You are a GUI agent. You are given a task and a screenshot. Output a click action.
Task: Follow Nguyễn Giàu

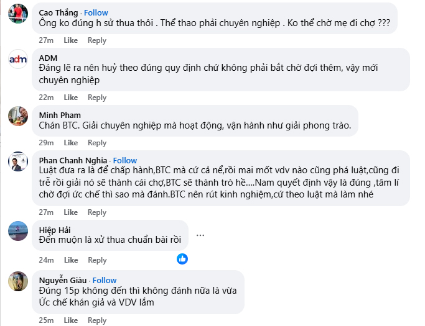click(x=105, y=280)
